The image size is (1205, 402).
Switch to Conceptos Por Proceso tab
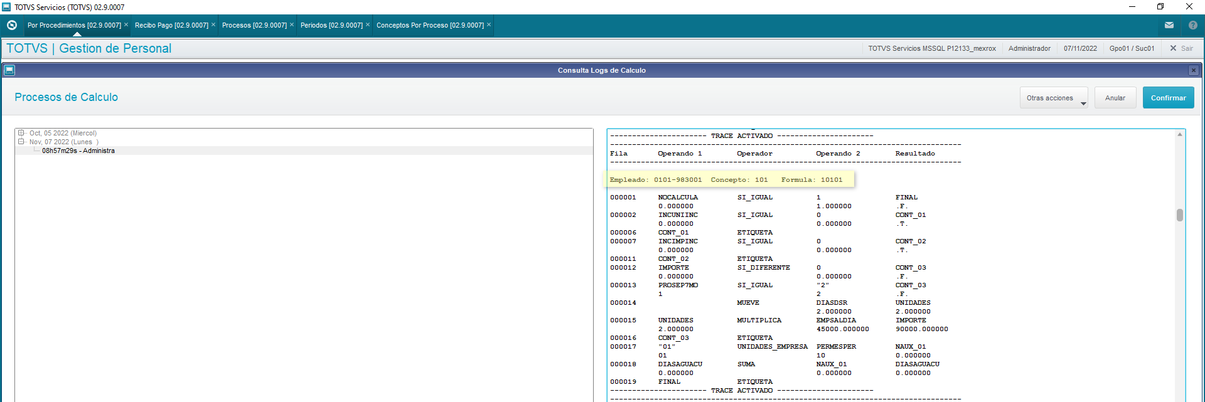tap(430, 25)
